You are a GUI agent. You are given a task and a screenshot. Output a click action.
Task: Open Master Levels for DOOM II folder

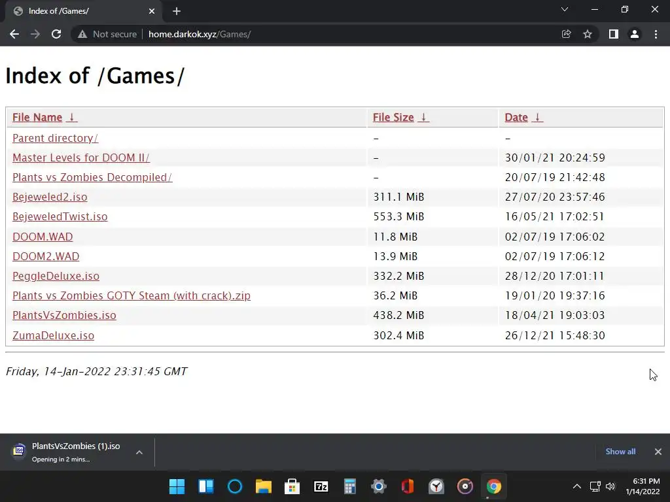pyautogui.click(x=80, y=158)
